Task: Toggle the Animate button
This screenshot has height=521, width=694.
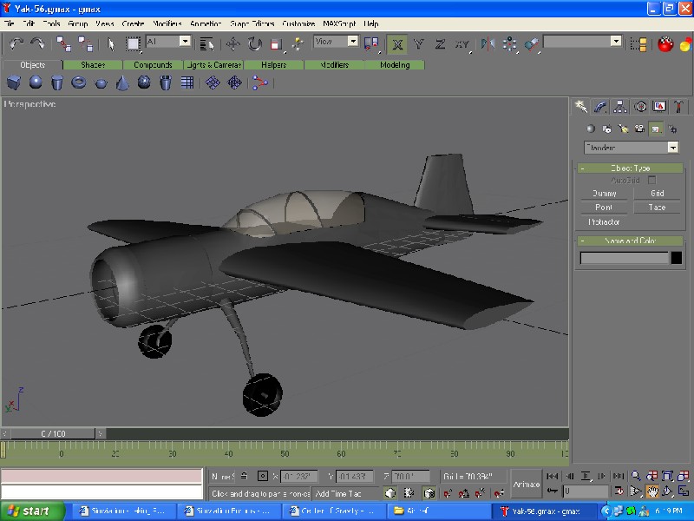Action: click(x=526, y=484)
